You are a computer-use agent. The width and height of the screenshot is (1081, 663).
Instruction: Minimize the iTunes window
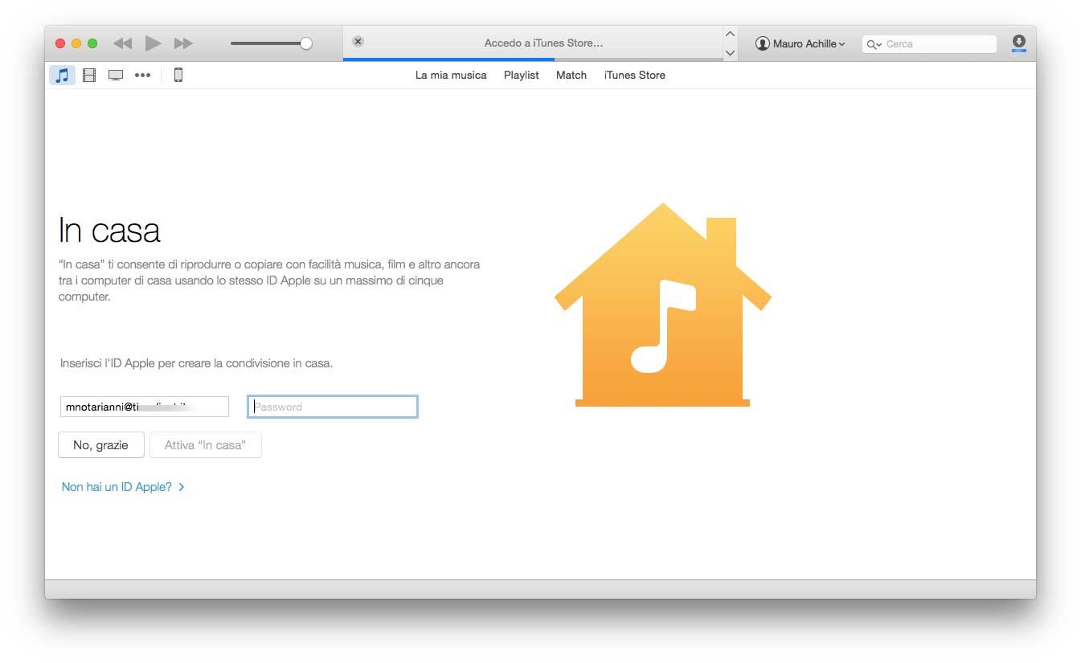[76, 43]
